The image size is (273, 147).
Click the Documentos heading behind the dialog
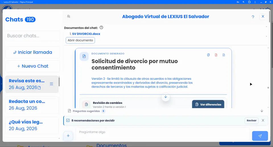click(111, 145)
